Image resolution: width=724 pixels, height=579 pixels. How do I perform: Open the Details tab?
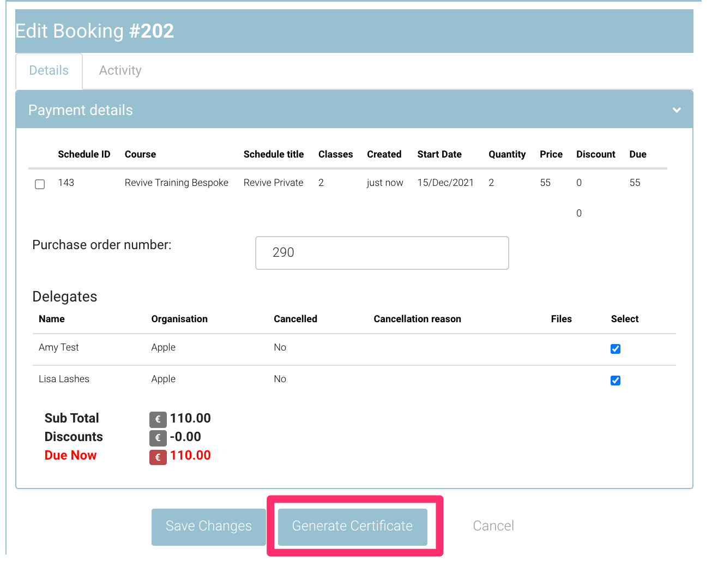point(49,71)
